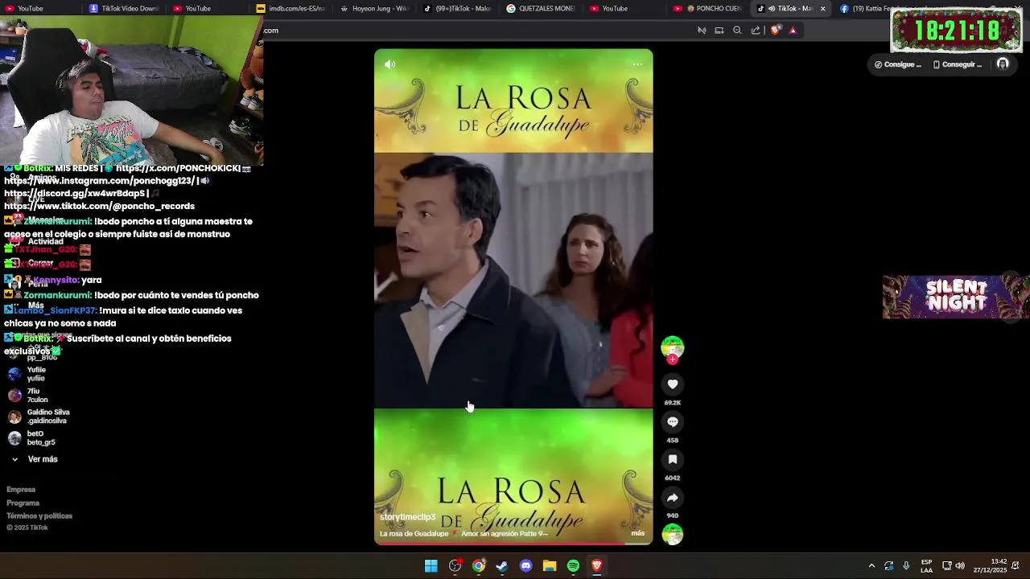Share the video with 940 shares
The image size is (1030, 579).
(x=673, y=498)
